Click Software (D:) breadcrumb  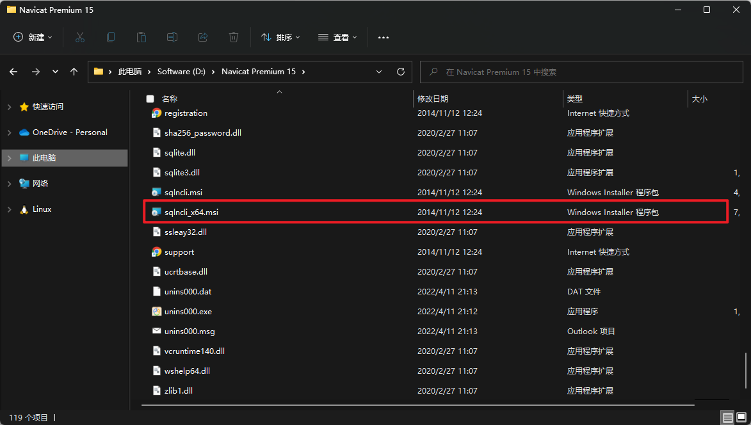coord(181,72)
